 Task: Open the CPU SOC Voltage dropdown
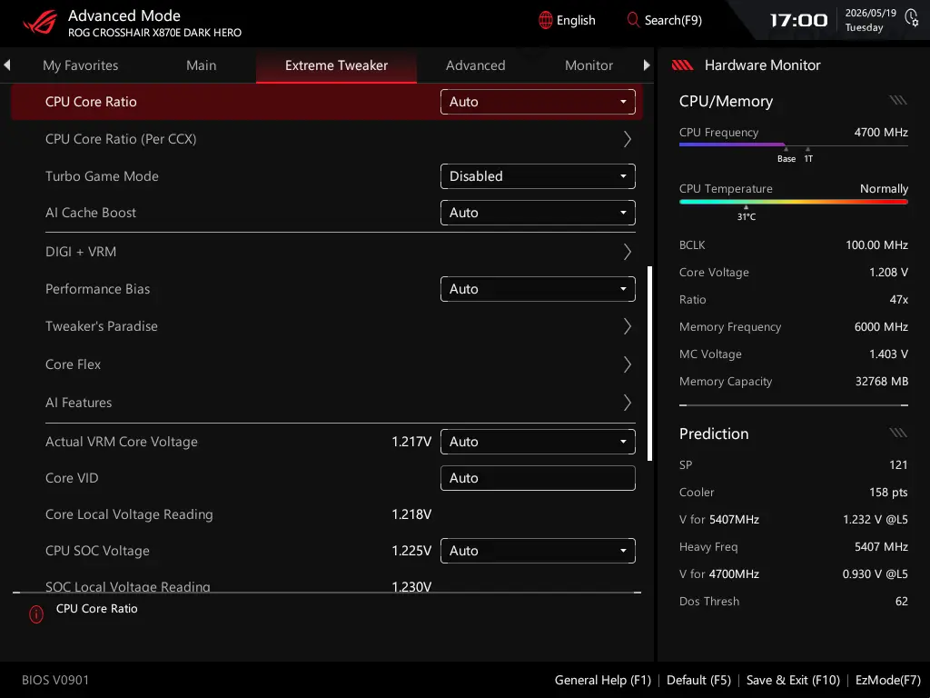pyautogui.click(x=538, y=551)
